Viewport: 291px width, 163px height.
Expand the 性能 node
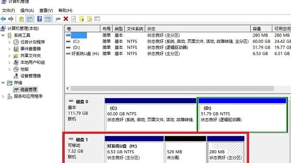point(9,69)
